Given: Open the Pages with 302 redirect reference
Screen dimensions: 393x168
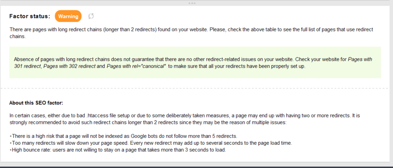Looking at the screenshot, I should point(69,67).
